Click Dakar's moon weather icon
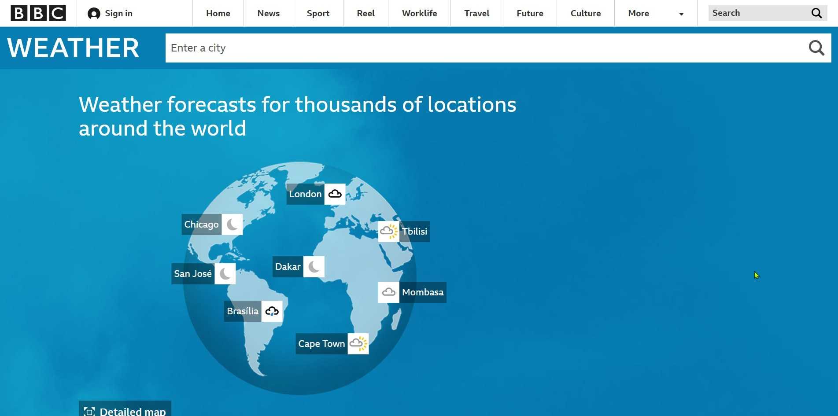This screenshot has height=416, width=838. [314, 267]
